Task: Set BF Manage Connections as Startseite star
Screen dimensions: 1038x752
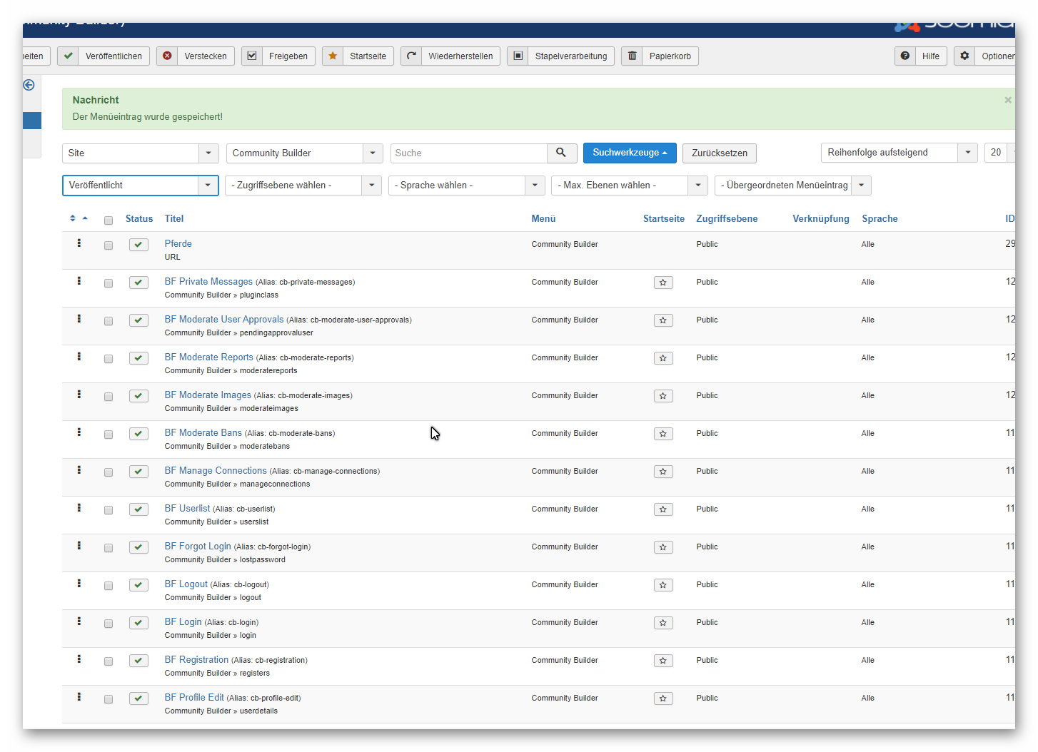Action: point(663,472)
